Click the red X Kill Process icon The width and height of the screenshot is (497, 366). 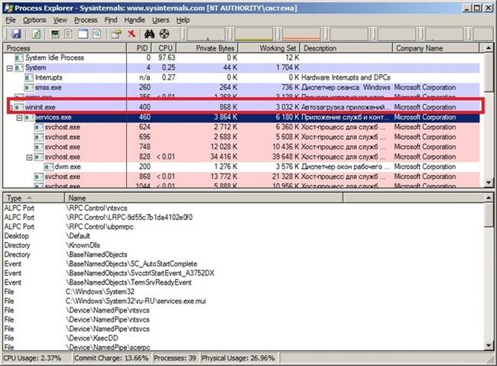click(x=132, y=34)
